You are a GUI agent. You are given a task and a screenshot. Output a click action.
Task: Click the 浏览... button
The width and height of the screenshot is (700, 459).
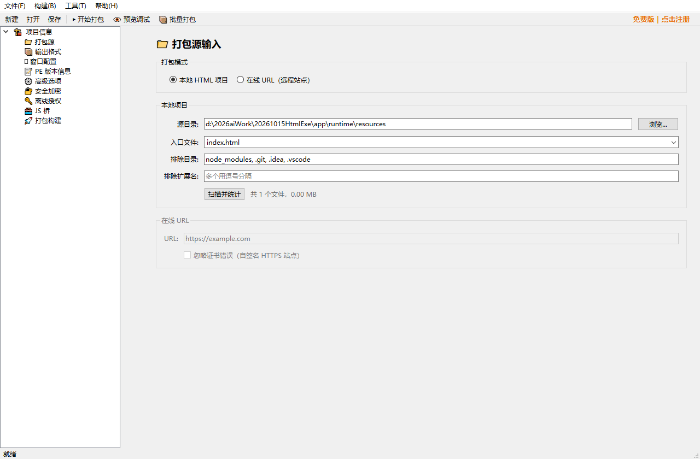tap(658, 124)
